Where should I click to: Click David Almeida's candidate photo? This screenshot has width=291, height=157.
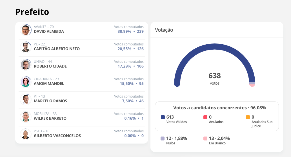(x=26, y=30)
